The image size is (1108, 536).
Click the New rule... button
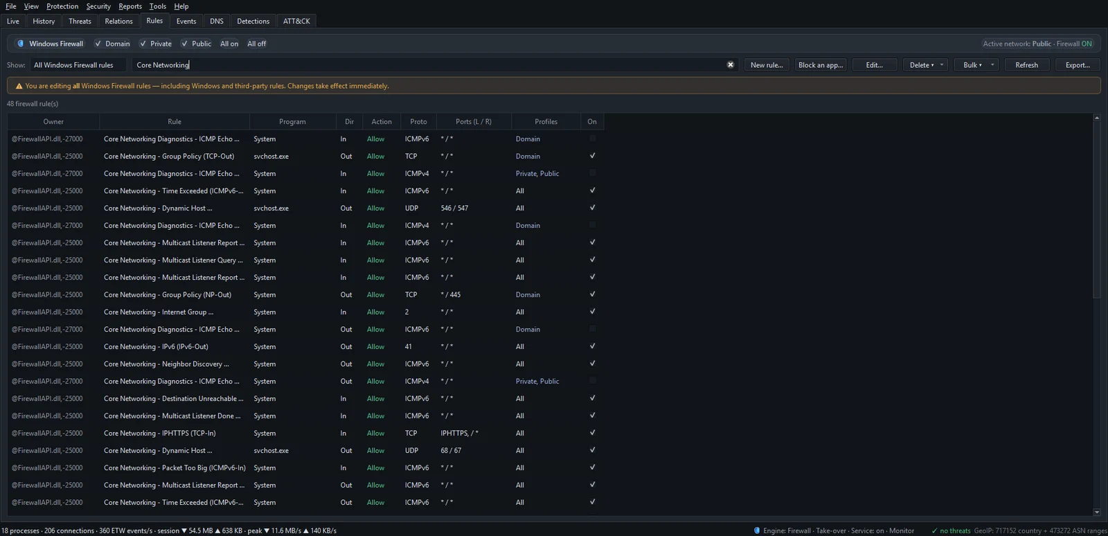[x=767, y=65]
